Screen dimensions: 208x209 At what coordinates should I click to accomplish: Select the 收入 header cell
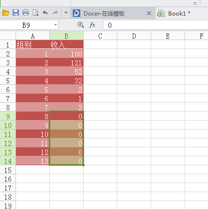67,45
